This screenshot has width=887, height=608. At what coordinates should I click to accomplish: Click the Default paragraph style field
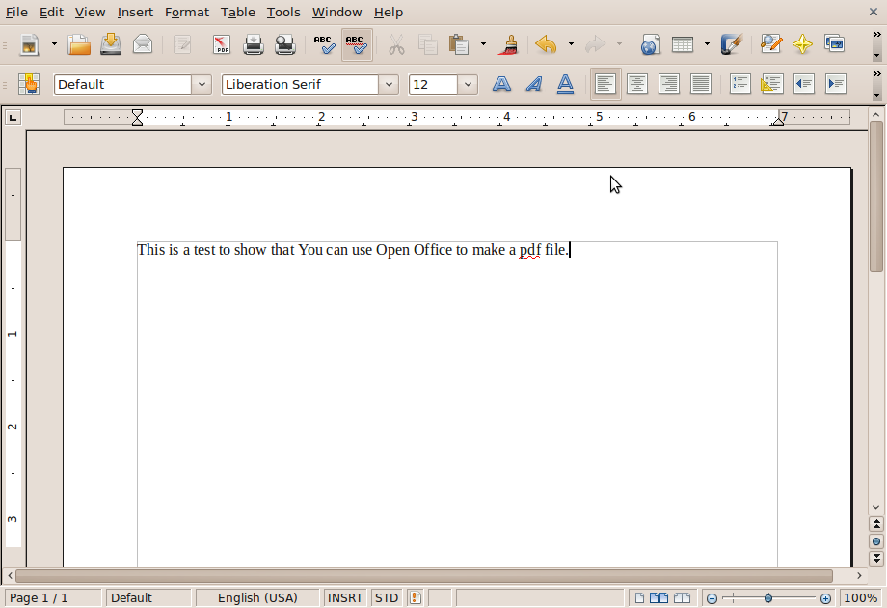[x=122, y=84]
